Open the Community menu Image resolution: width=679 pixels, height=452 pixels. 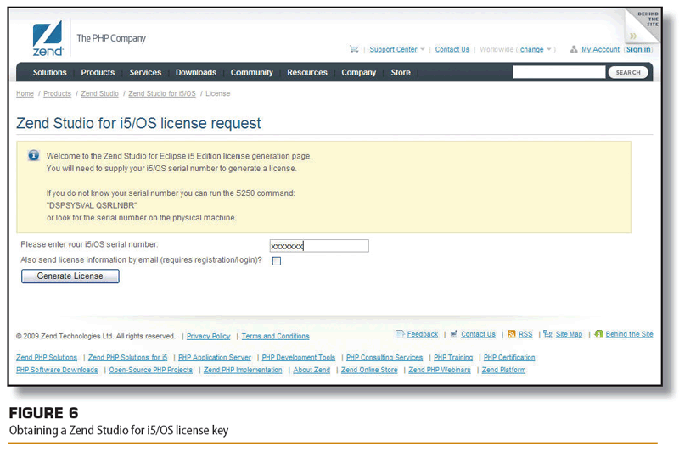pyautogui.click(x=251, y=73)
